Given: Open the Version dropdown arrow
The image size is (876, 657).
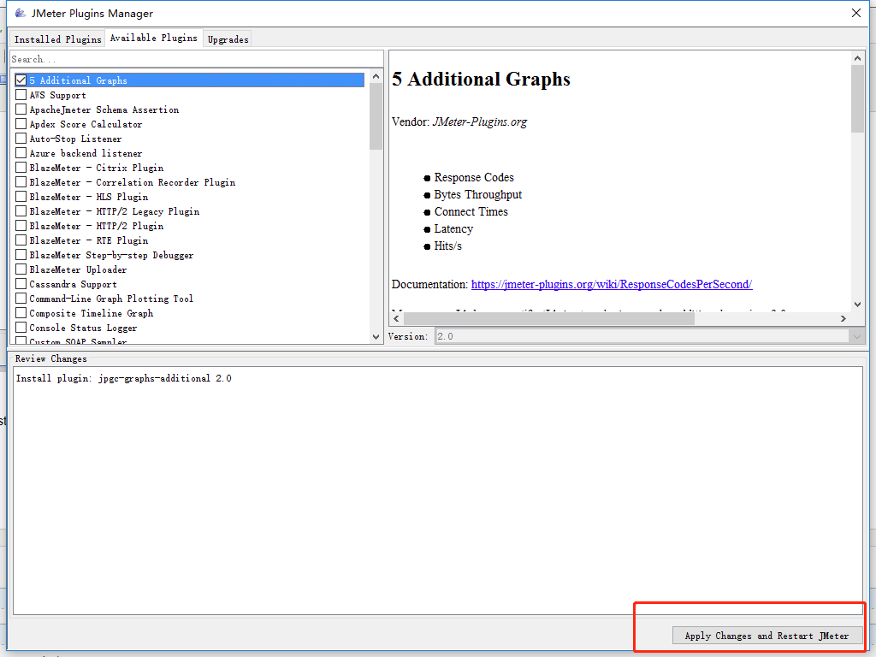Looking at the screenshot, I should pyautogui.click(x=856, y=336).
